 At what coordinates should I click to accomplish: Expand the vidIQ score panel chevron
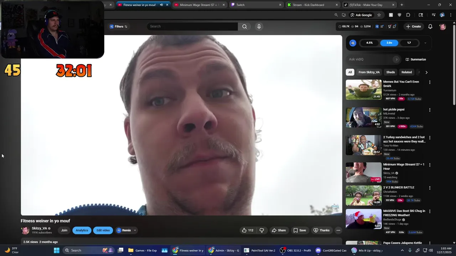coord(425,43)
